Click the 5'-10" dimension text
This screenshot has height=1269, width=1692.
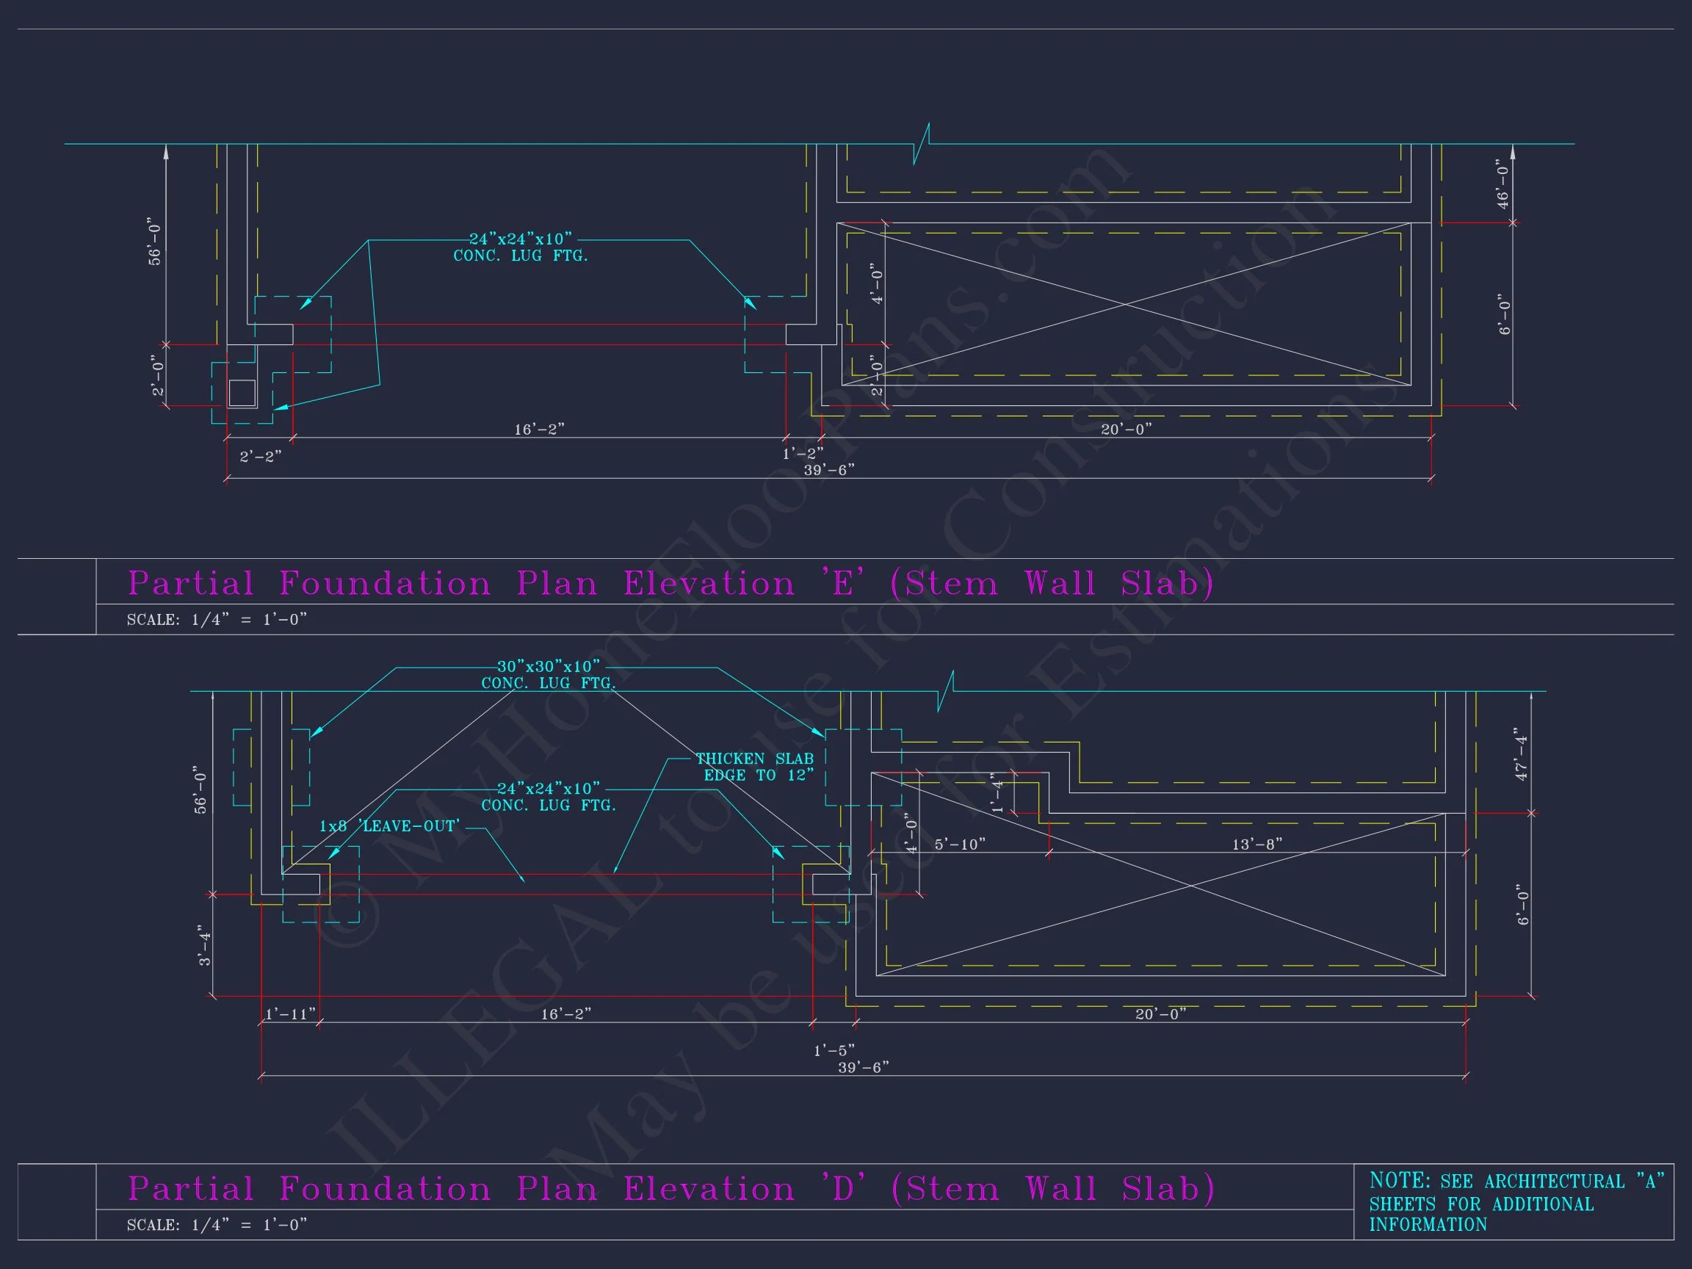click(x=960, y=844)
